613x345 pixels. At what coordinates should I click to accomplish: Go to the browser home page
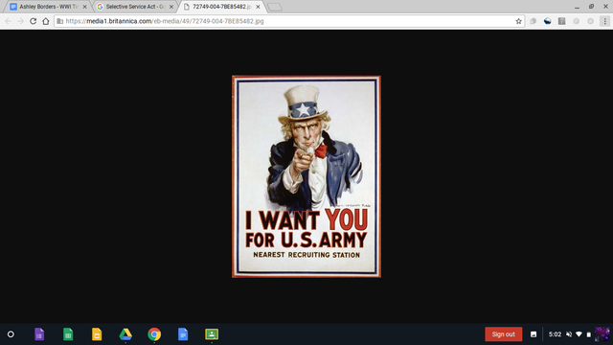pyautogui.click(x=46, y=21)
